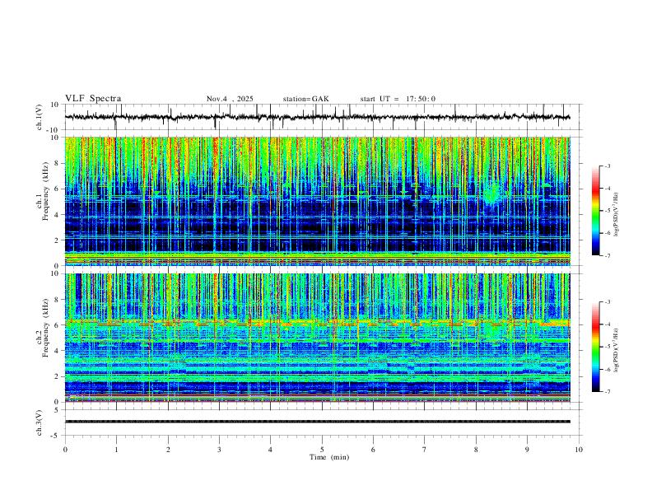Click the "ch.1(V)" waveform axis label

[x=40, y=117]
